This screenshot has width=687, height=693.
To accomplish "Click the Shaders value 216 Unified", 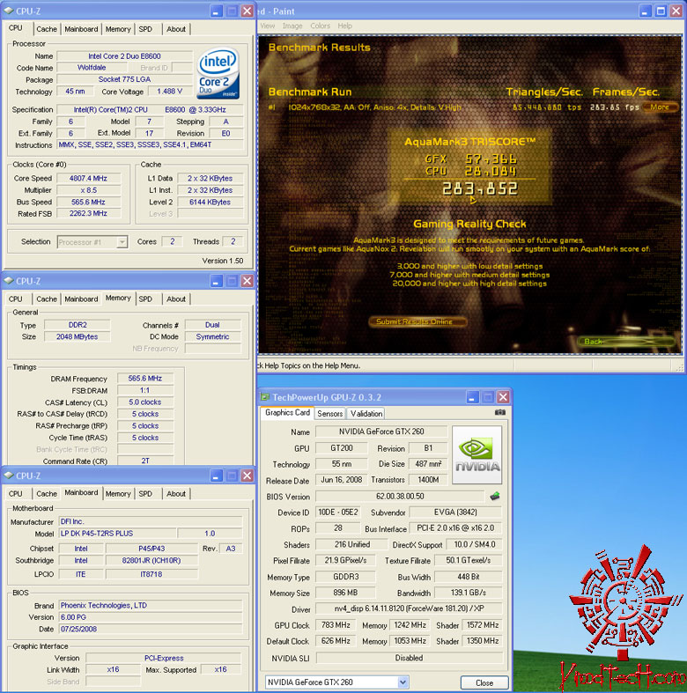I will pyautogui.click(x=352, y=544).
